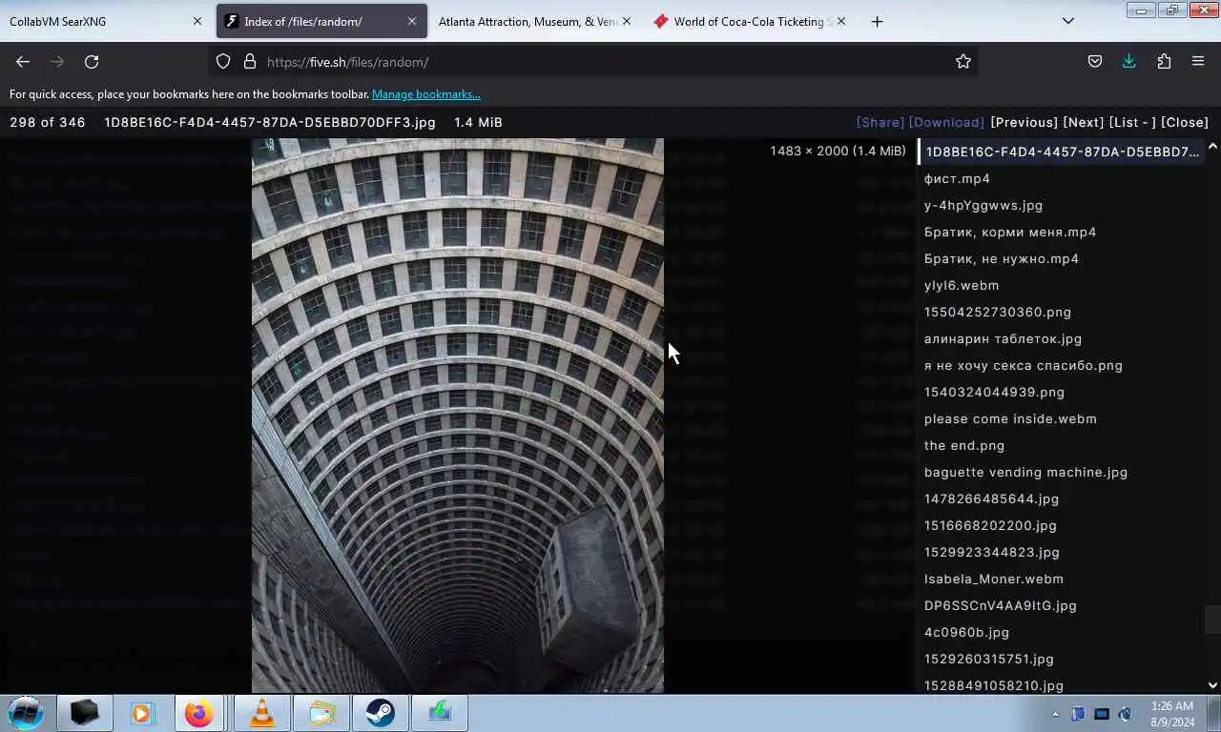This screenshot has width=1221, height=732.
Task: Select DP6SSCnV4AA9ItG.jpg in the list
Action: click(1001, 605)
